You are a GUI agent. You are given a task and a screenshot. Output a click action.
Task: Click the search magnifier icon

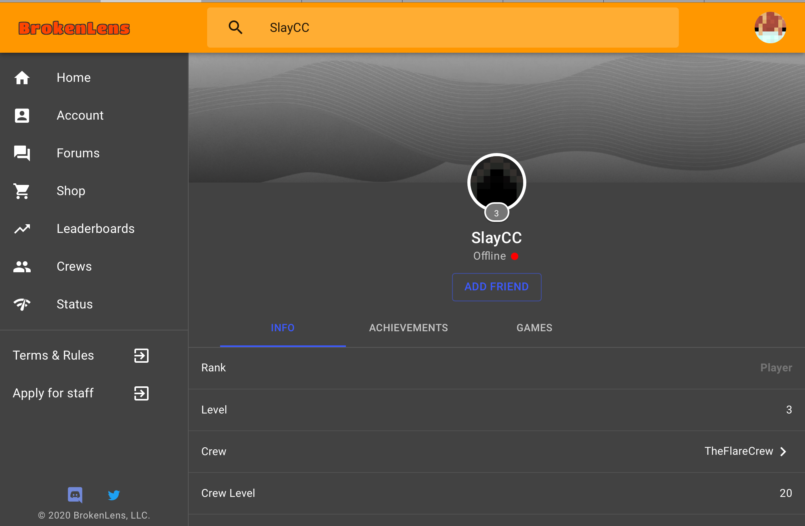(x=235, y=28)
